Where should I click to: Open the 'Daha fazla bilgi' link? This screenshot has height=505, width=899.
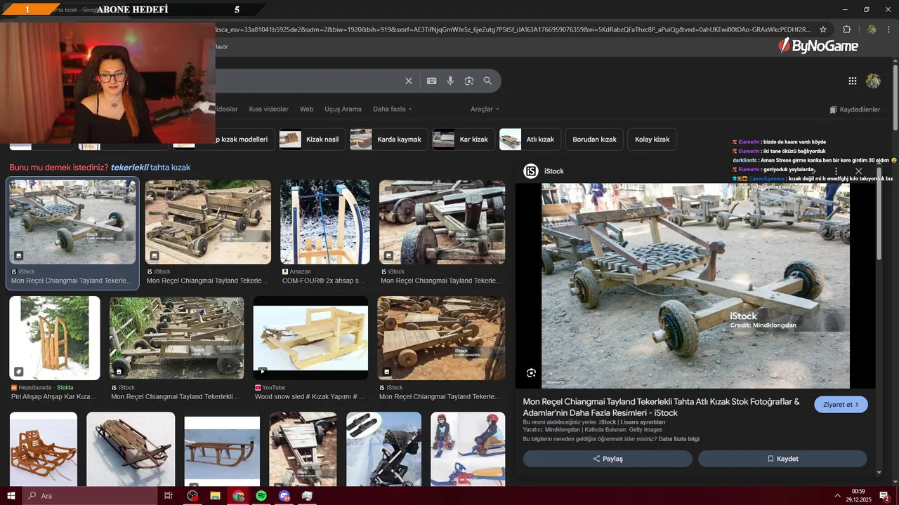pos(678,439)
